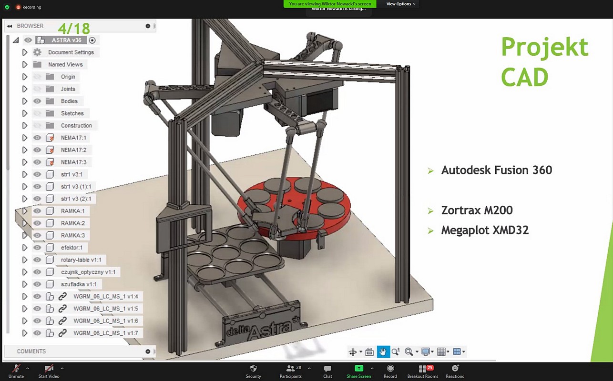Click the Share Screen button
This screenshot has height=381, width=613.
click(358, 371)
